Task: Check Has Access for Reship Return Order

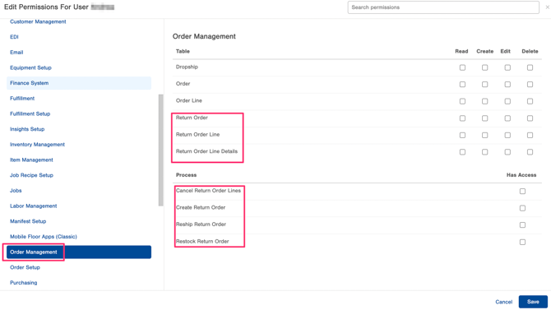Action: point(522,225)
